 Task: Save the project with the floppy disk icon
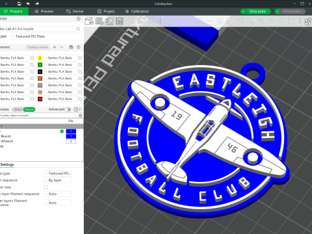point(19,3)
